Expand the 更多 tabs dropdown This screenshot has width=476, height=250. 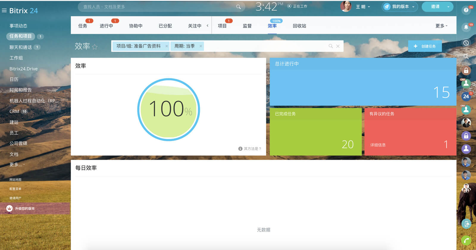pyautogui.click(x=441, y=26)
